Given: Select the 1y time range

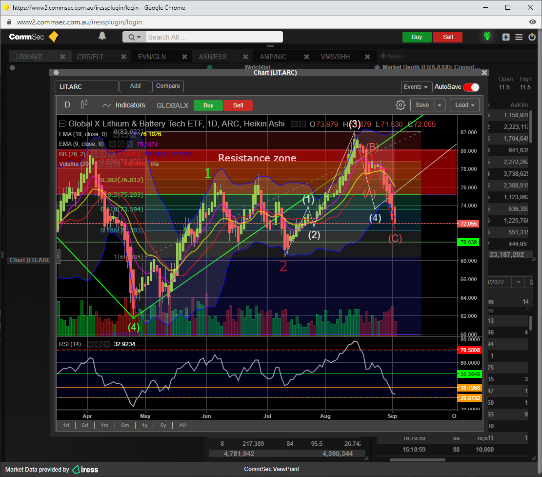Looking at the screenshot, I should click(x=144, y=425).
